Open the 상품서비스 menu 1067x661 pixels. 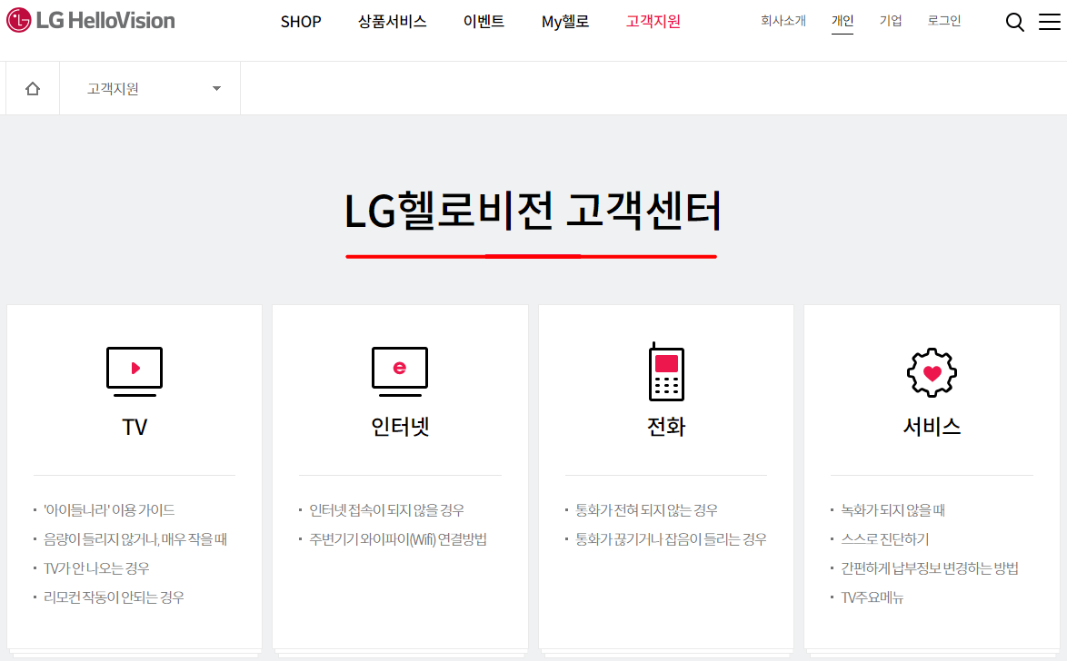click(x=392, y=21)
